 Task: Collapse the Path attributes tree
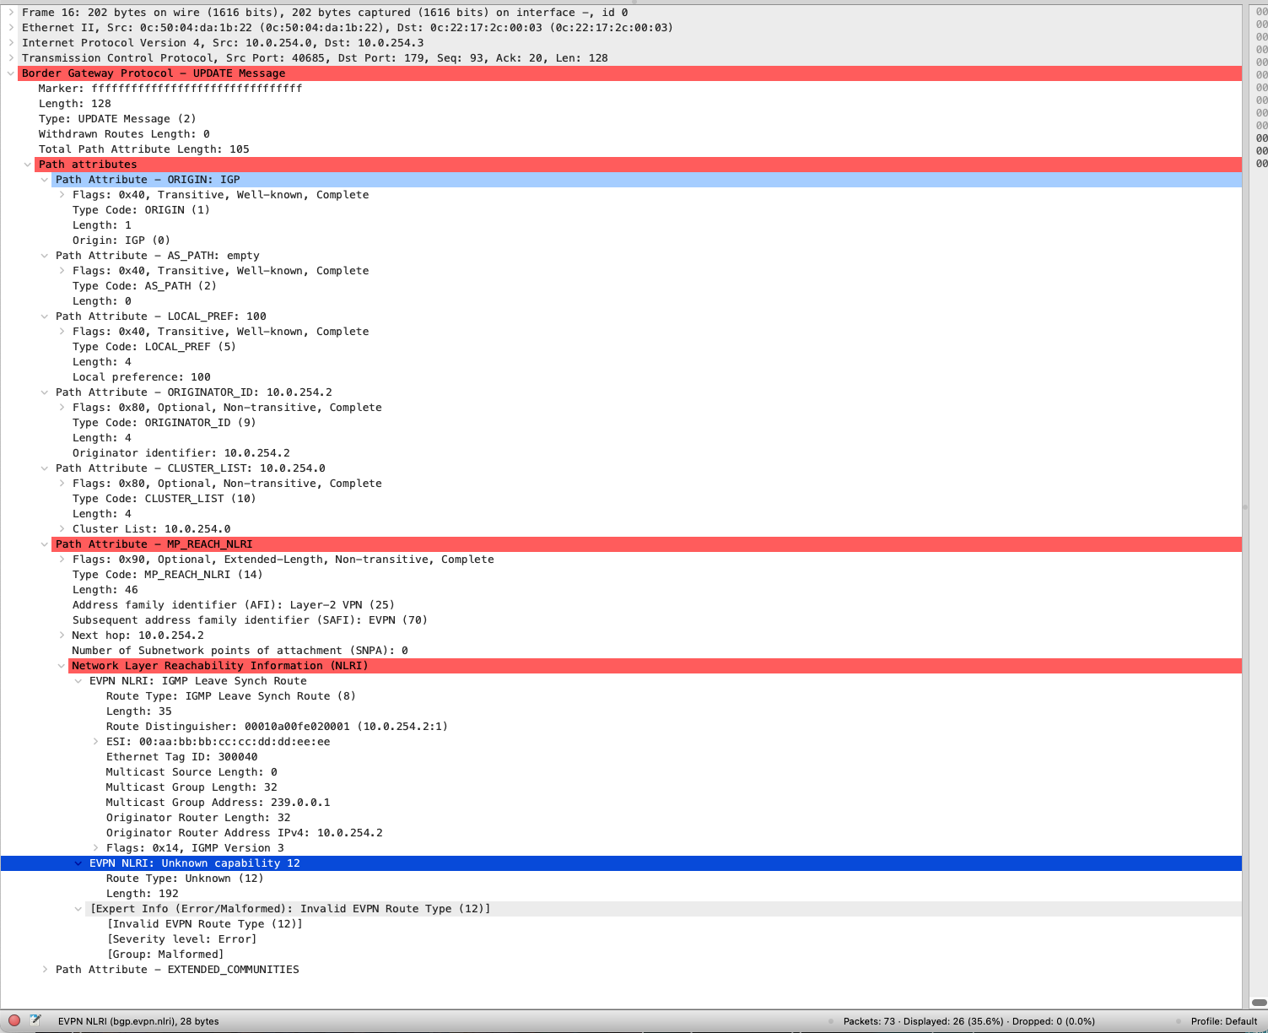pyautogui.click(x=28, y=165)
